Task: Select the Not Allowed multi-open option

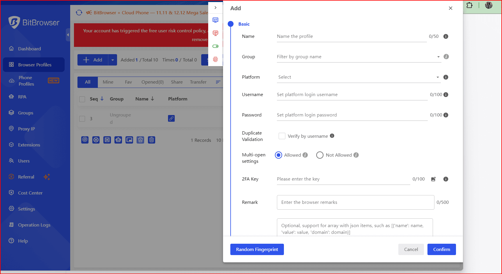Action: coord(320,155)
